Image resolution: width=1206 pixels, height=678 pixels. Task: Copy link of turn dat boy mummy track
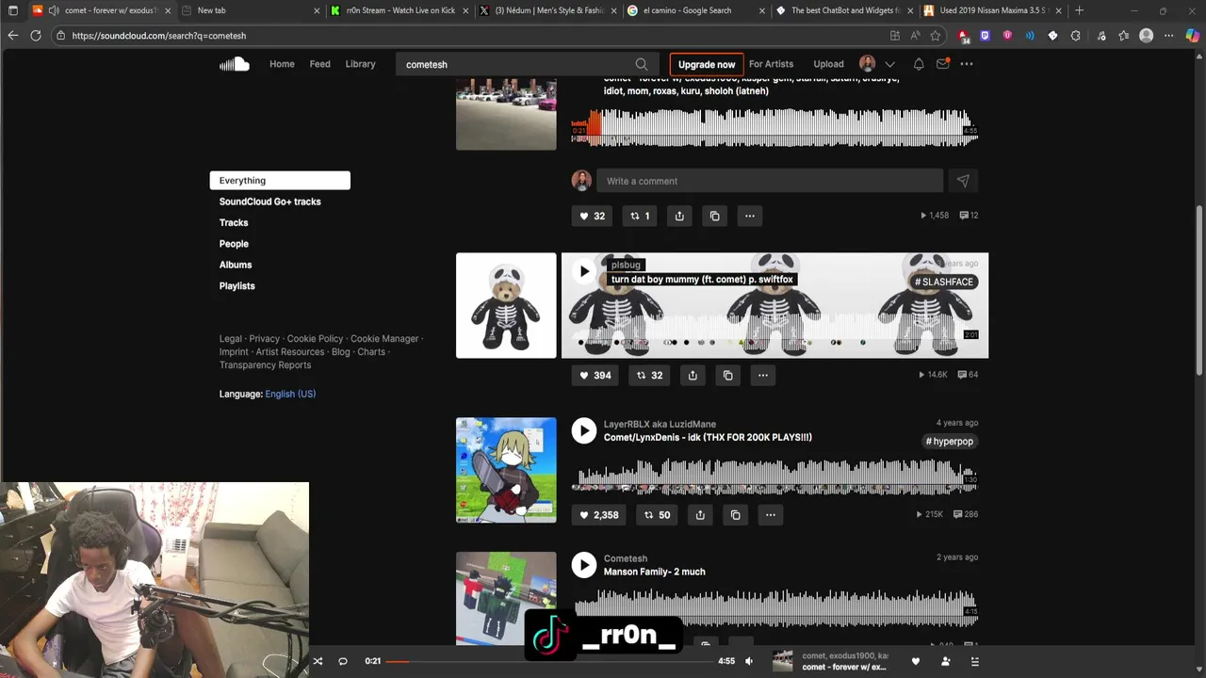point(728,375)
